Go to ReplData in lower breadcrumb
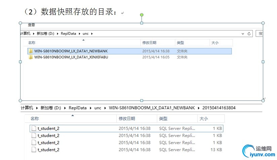 (x=78, y=108)
